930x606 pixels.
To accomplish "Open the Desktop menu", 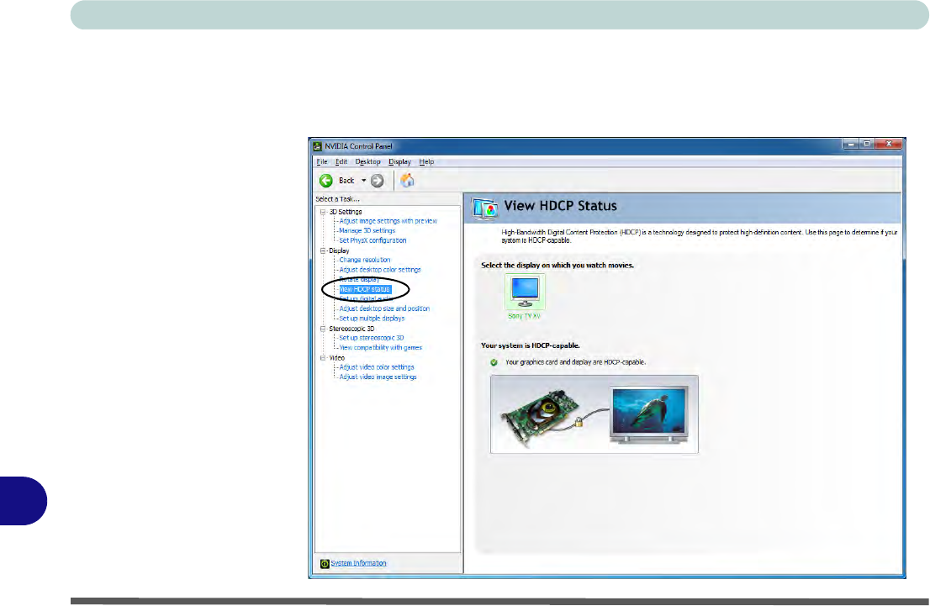I will click(x=367, y=161).
